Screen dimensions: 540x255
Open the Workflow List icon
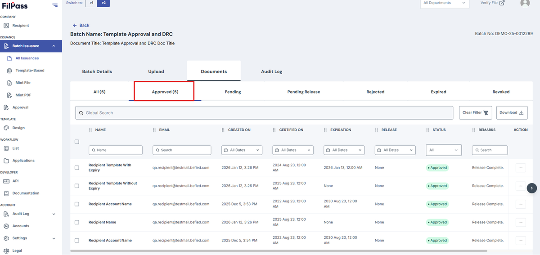pyautogui.click(x=6, y=148)
